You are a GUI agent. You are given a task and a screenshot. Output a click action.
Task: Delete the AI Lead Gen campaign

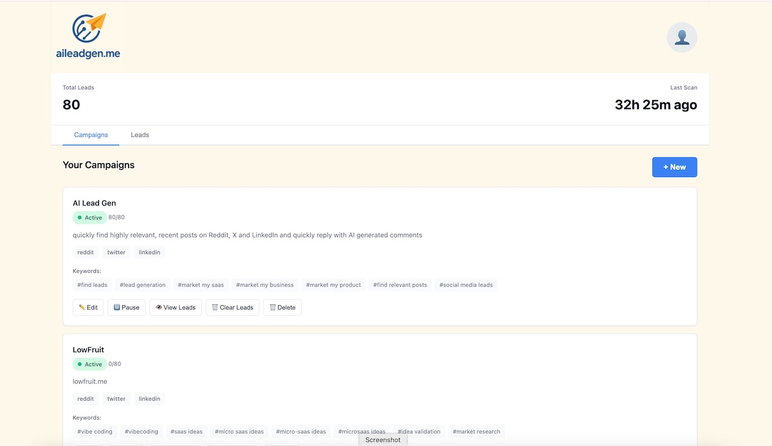[x=282, y=308]
